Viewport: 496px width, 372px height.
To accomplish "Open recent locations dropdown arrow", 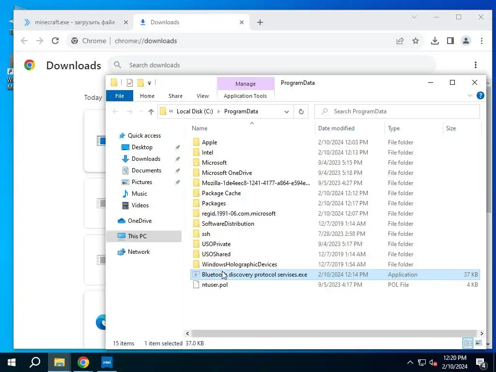I will pos(141,112).
